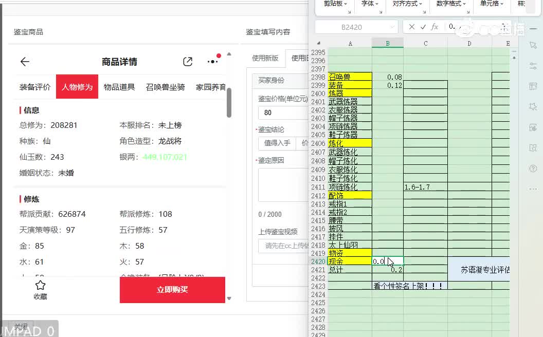The image size is (543, 337).
Task: Switch to the 人物修为 tab
Action: [77, 87]
